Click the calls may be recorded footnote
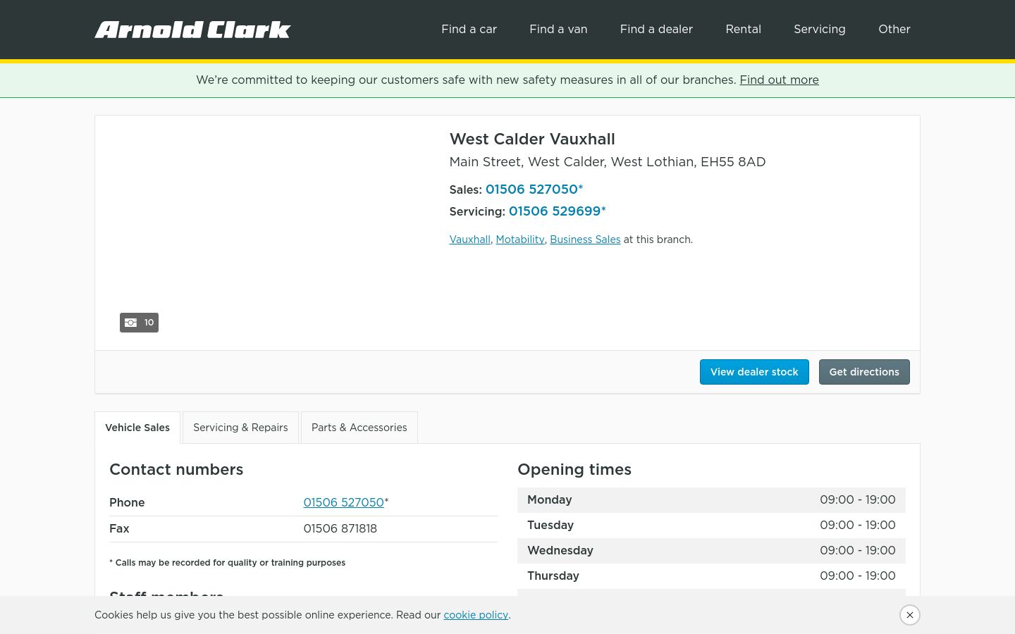1015x634 pixels. (227, 563)
